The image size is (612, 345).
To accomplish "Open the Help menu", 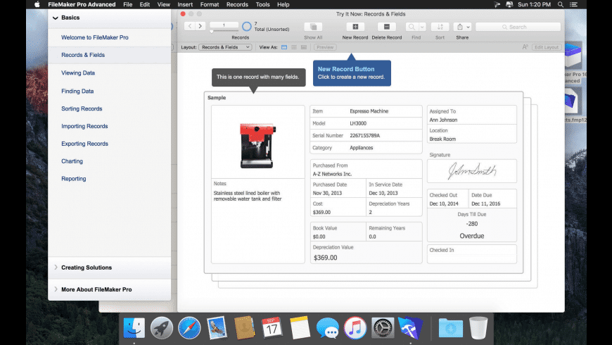I will (x=283, y=5).
